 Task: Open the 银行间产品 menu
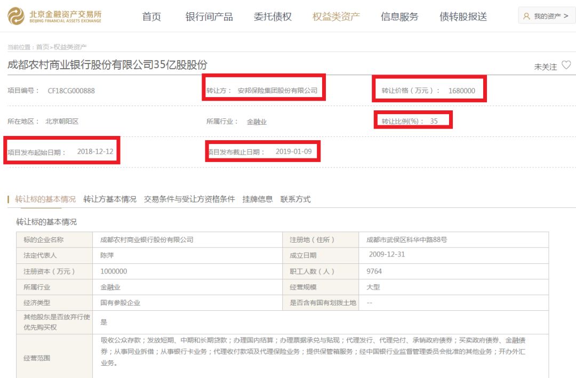tap(209, 17)
